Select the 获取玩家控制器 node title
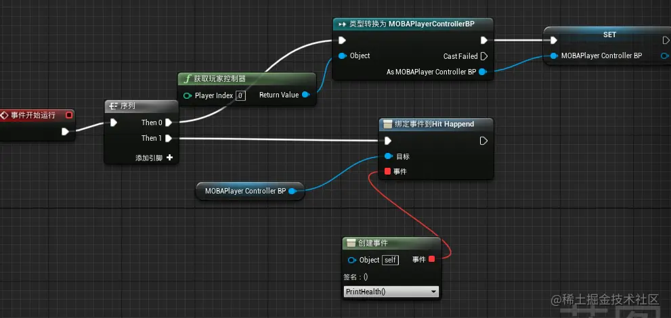This screenshot has width=671, height=318. pyautogui.click(x=219, y=78)
